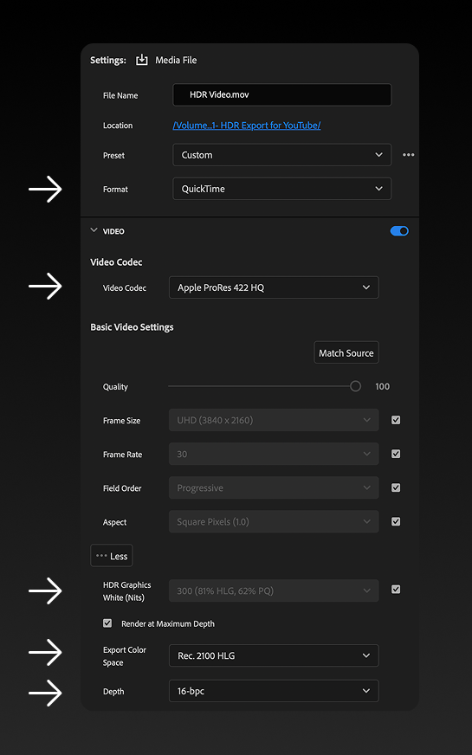The height and width of the screenshot is (755, 472).
Task: Toggle the Video export switch off
Action: coord(399,231)
